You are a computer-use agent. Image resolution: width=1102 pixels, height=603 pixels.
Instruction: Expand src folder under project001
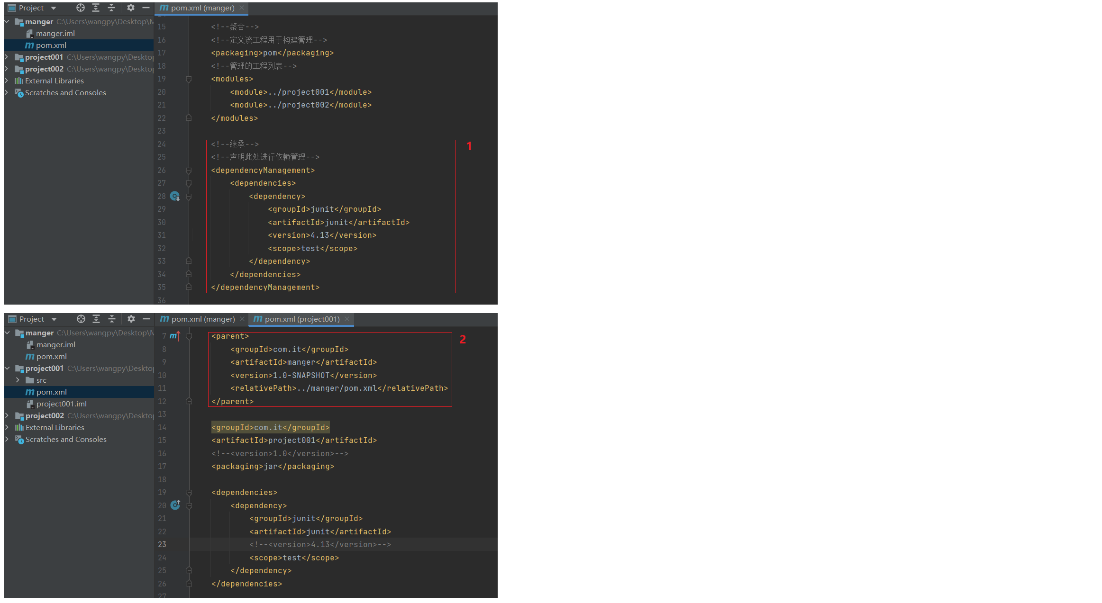(x=18, y=380)
